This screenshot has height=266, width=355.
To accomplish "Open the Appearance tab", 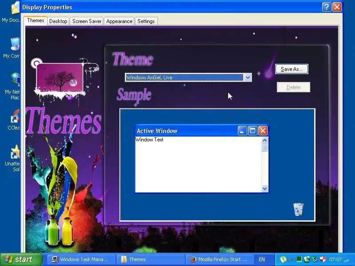I will point(119,21).
